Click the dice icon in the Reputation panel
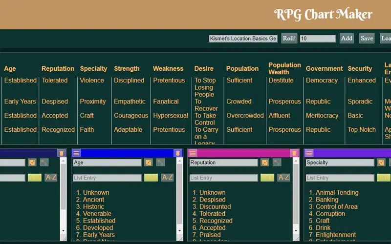 point(265,163)
